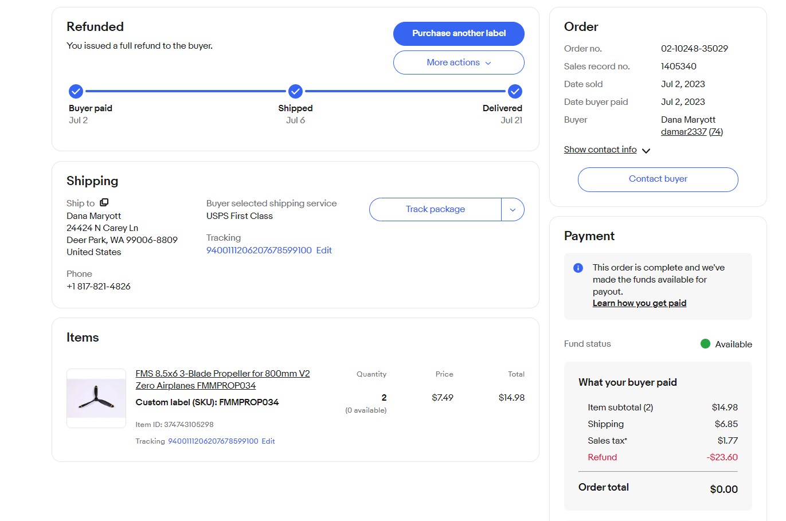Click the Buyer paid checkmark step
Viewport: 786px width, 521px height.
click(76, 91)
